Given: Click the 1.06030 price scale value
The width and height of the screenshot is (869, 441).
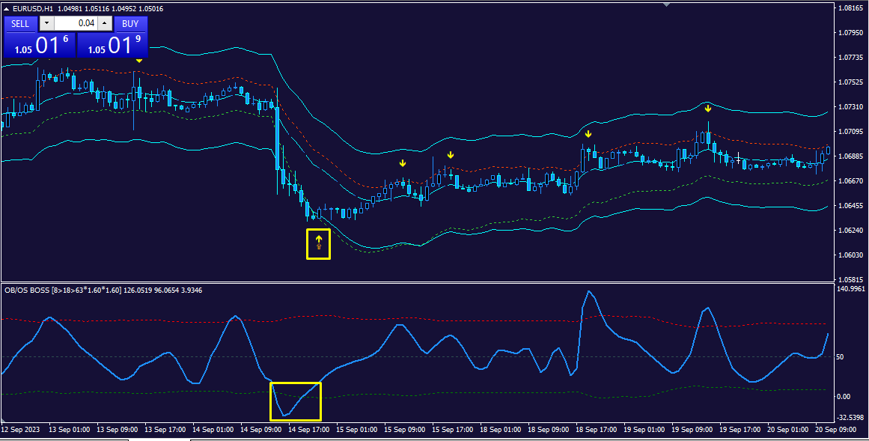Looking at the screenshot, I should (852, 255).
